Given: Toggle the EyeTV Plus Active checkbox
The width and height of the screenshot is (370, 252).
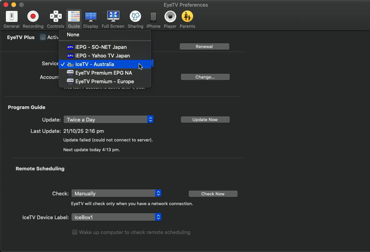Looking at the screenshot, I should pos(43,37).
